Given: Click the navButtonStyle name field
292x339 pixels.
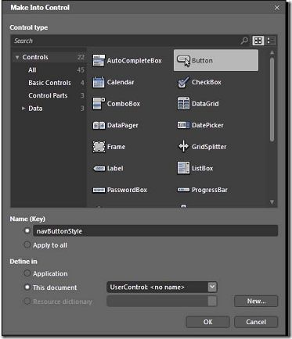Looking at the screenshot, I should pyautogui.click(x=155, y=231).
